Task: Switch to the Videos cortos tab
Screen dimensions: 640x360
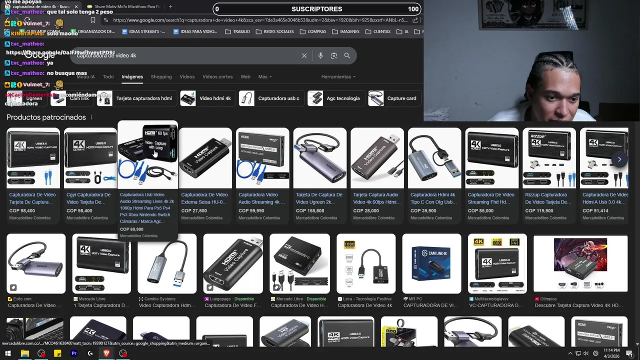Action: 217,77
